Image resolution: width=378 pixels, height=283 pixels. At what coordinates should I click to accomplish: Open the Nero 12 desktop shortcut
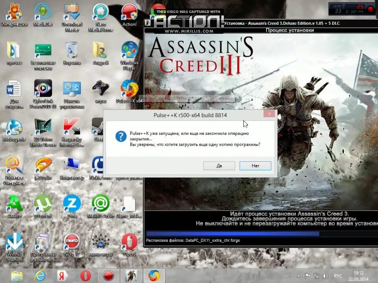coord(72,245)
